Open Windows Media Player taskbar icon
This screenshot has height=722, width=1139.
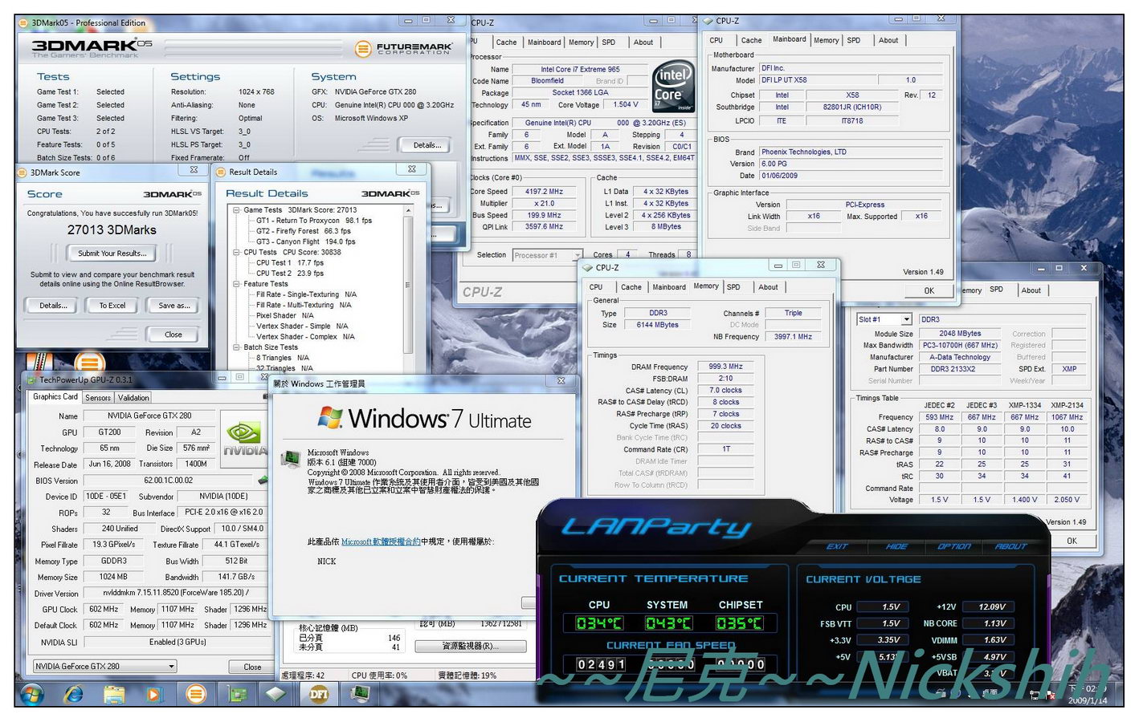(155, 693)
